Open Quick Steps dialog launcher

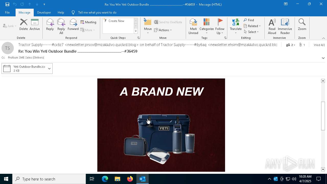tap(138, 38)
